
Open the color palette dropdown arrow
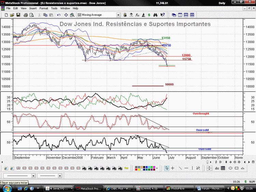[157, 168]
